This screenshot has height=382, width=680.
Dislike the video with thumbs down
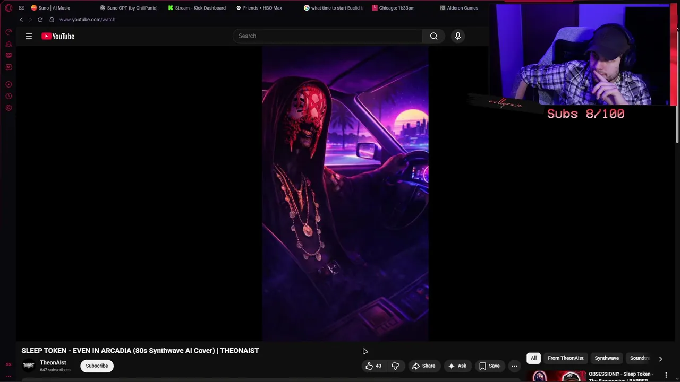pyautogui.click(x=395, y=366)
